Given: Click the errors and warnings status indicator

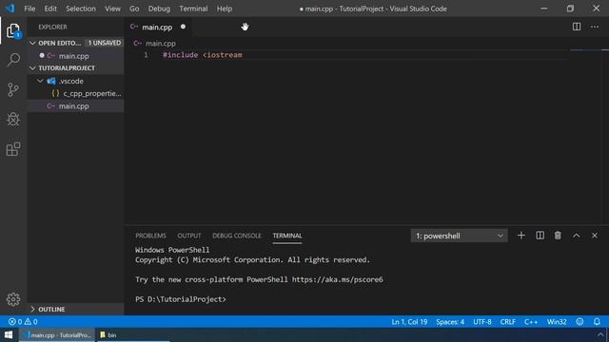Looking at the screenshot, I should coord(23,321).
